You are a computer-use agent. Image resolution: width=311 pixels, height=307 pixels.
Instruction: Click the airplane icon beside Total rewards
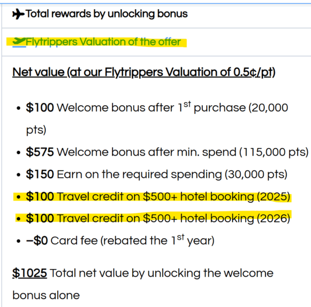click(x=18, y=14)
